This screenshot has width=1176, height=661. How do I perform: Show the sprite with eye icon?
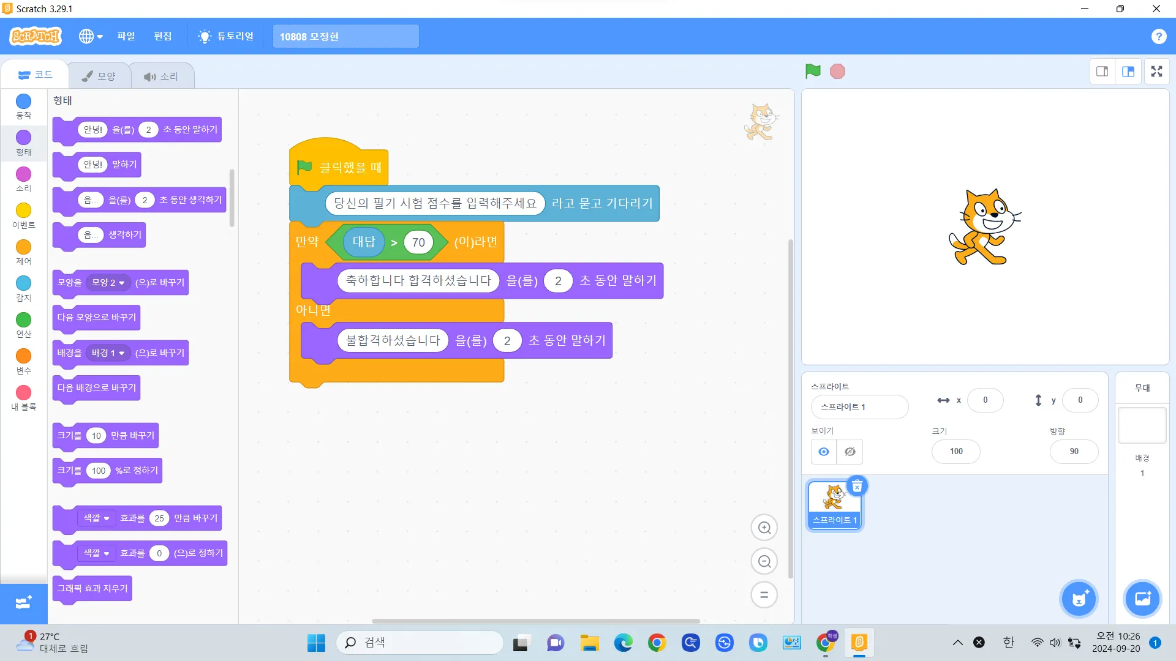824,452
